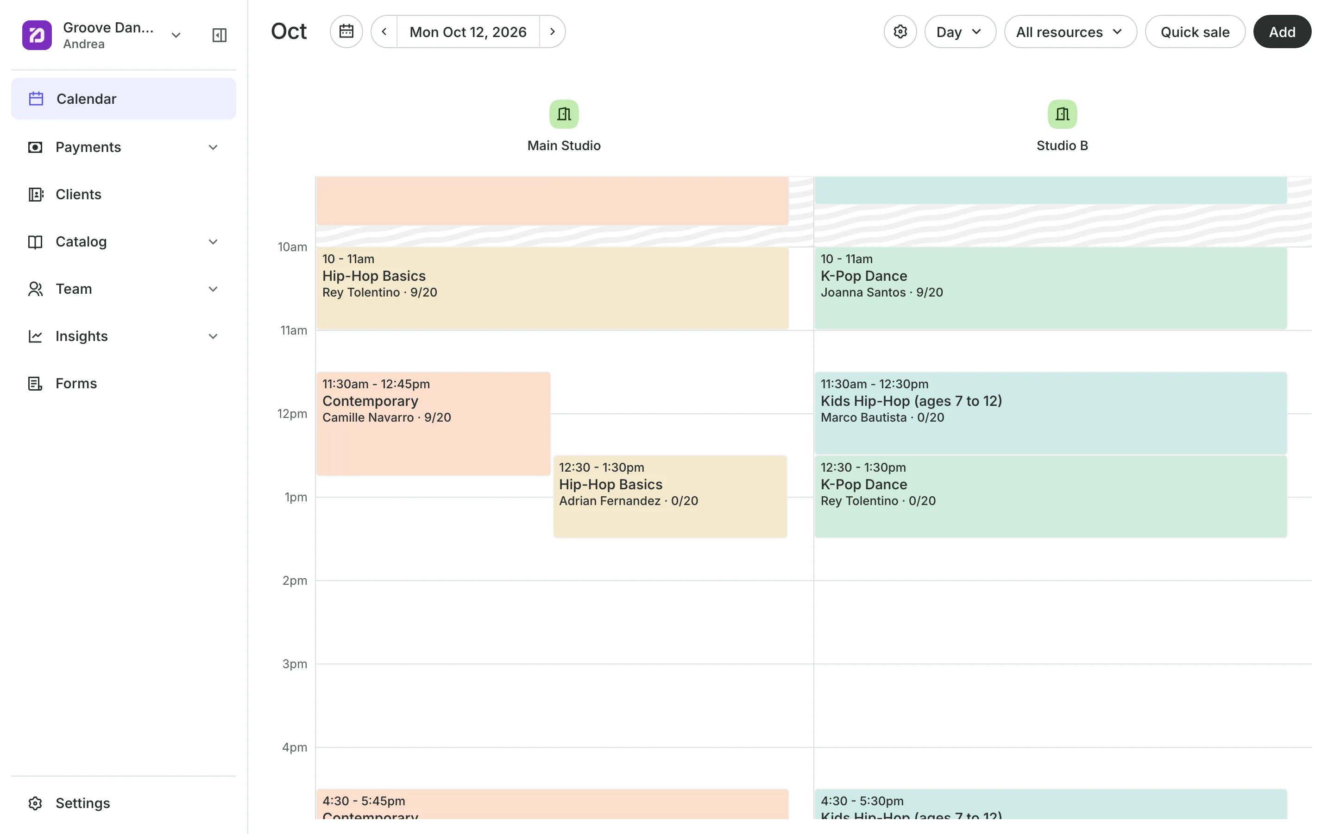Screen dimensions: 1334x834
Task: Open 12:30 Hip-Hop Basics class by Adrian Fernandez
Action: coord(670,496)
